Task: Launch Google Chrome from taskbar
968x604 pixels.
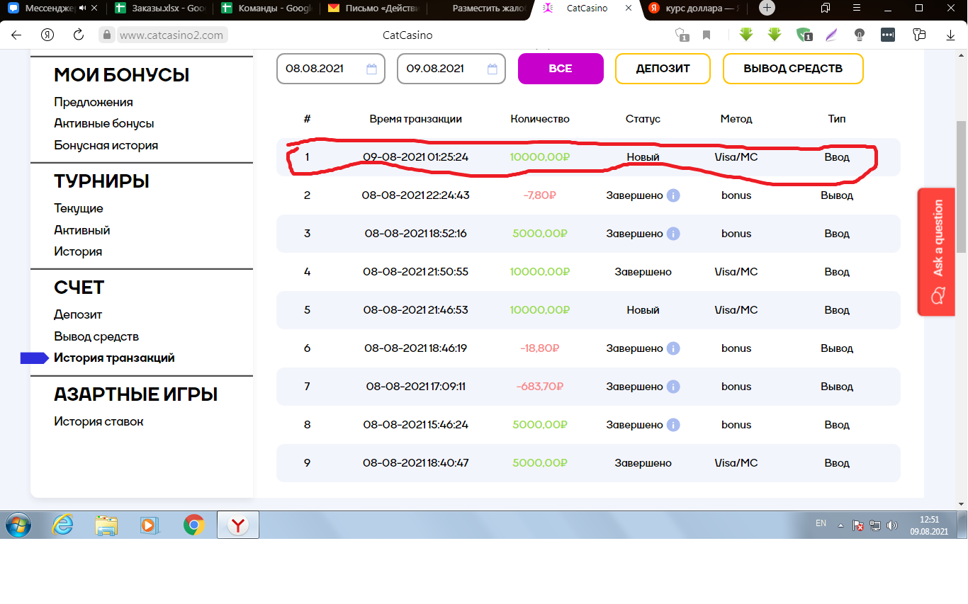Action: (x=193, y=525)
